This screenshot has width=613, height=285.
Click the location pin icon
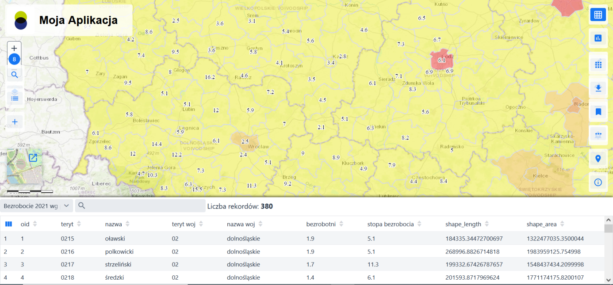pyautogui.click(x=598, y=159)
